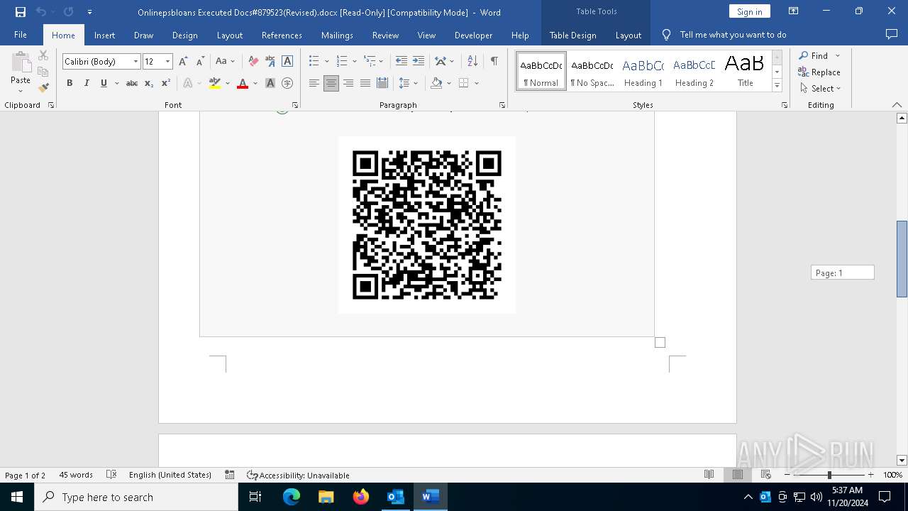The height and width of the screenshot is (511, 908).
Task: Click the Outlook icon in the taskbar
Action: tap(396, 497)
